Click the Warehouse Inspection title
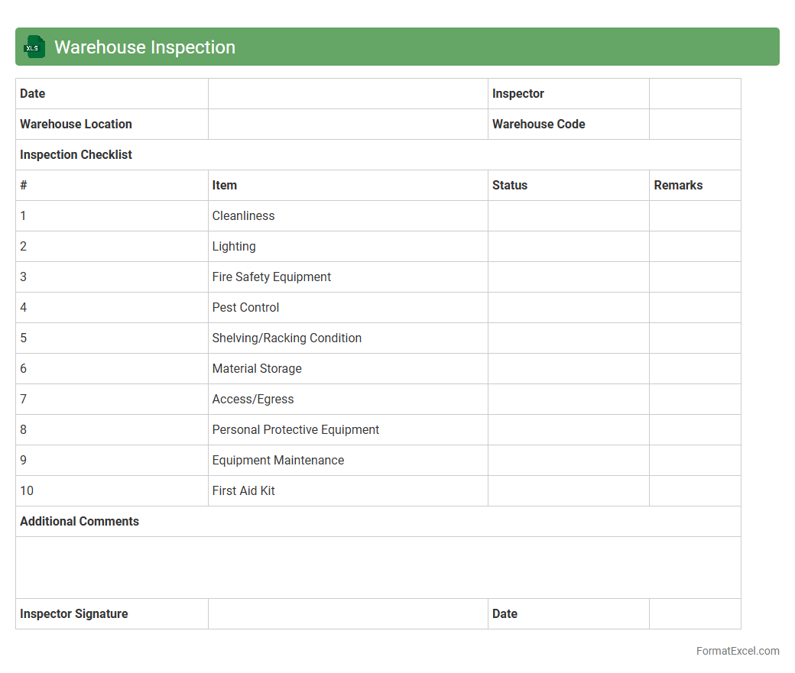The width and height of the screenshot is (795, 673). click(x=144, y=47)
